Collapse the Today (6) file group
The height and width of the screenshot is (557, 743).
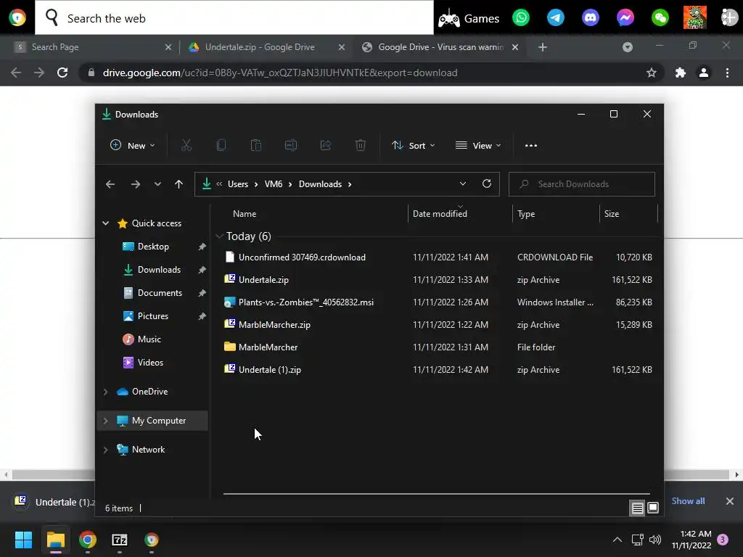tap(219, 236)
